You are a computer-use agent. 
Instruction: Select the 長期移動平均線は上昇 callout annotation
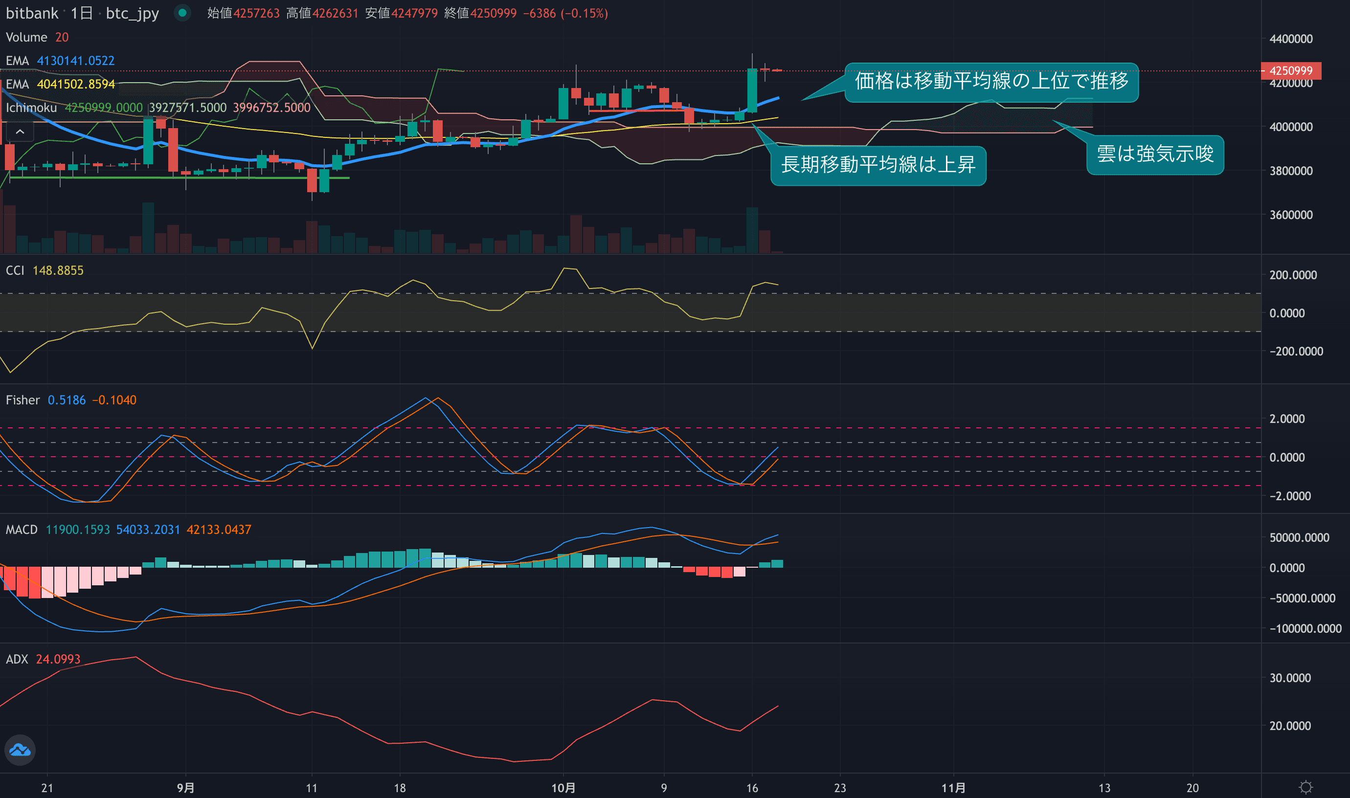click(878, 165)
